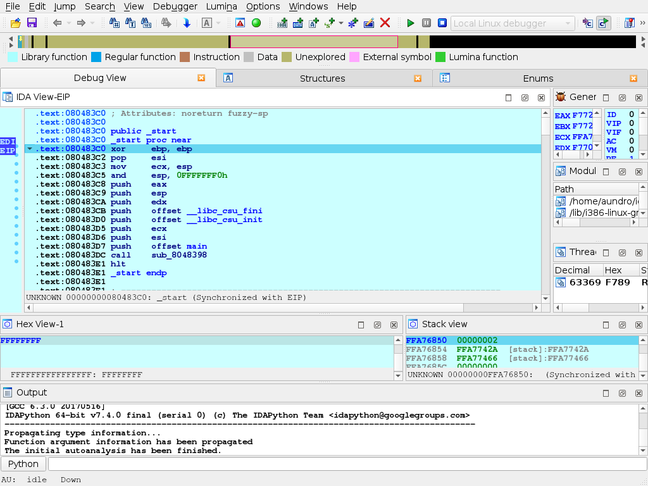Click the blue down arrow jump icon
This screenshot has width=648, height=486.
pyautogui.click(x=187, y=23)
